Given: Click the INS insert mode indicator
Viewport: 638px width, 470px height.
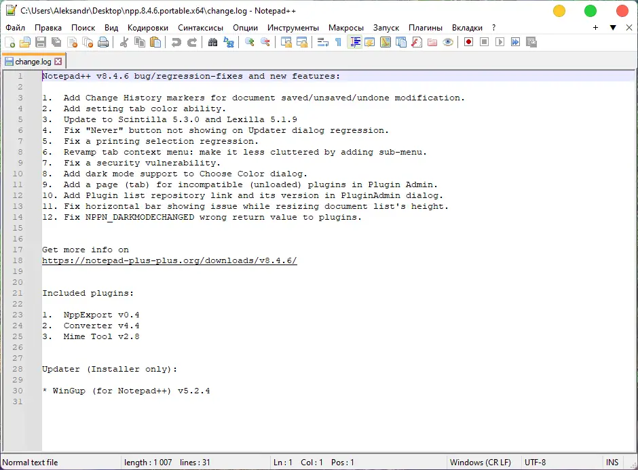Looking at the screenshot, I should pyautogui.click(x=612, y=463).
